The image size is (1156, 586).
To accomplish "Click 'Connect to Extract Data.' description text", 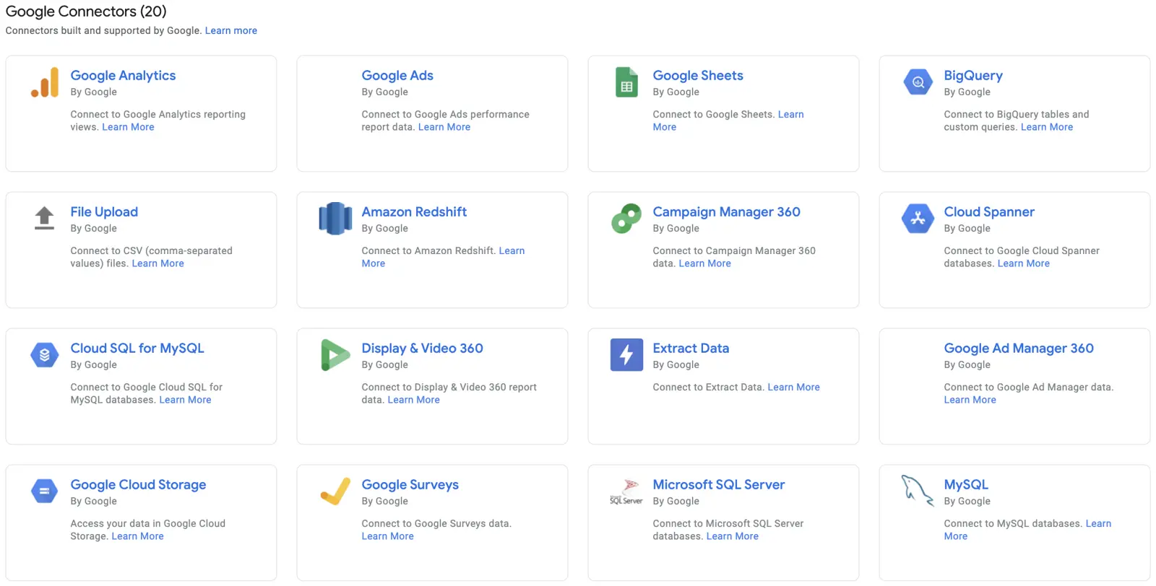I will 708,387.
